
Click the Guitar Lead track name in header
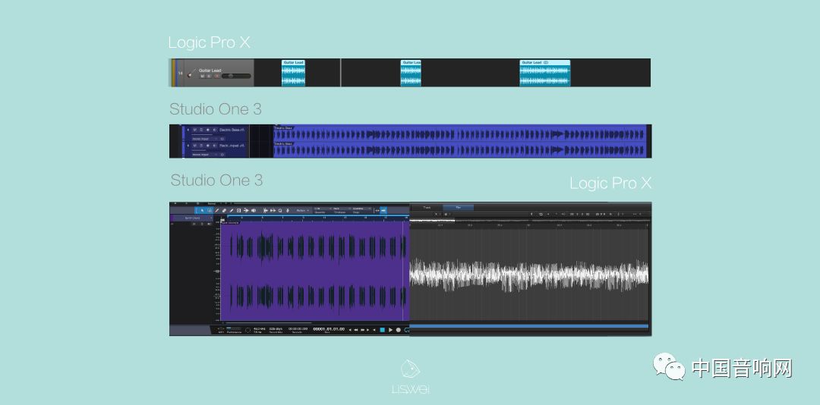(x=210, y=71)
